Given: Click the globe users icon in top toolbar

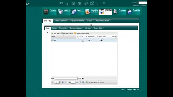Looking at the screenshot, I should (x=79, y=3).
